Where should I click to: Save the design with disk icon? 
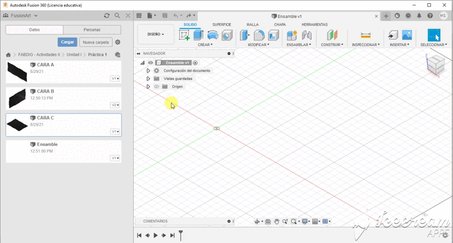(x=164, y=15)
